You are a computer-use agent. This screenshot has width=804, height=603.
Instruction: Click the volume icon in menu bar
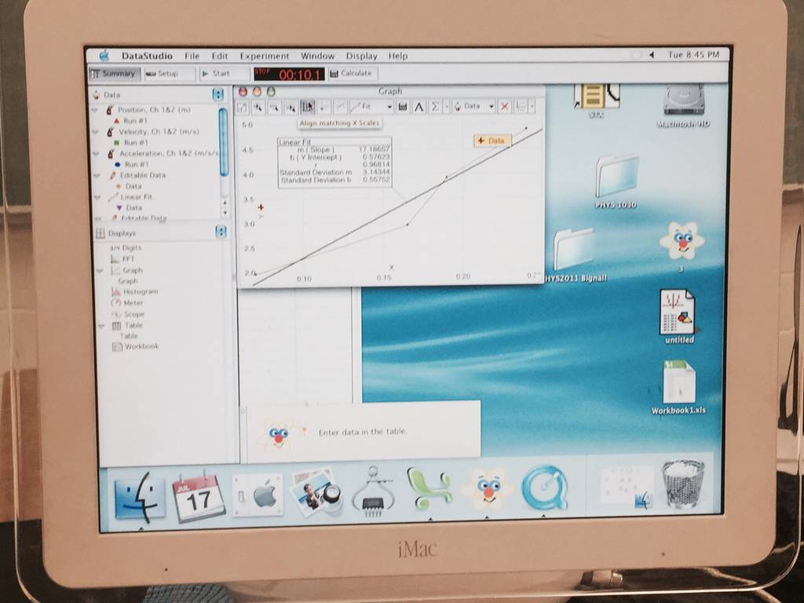pyautogui.click(x=651, y=54)
